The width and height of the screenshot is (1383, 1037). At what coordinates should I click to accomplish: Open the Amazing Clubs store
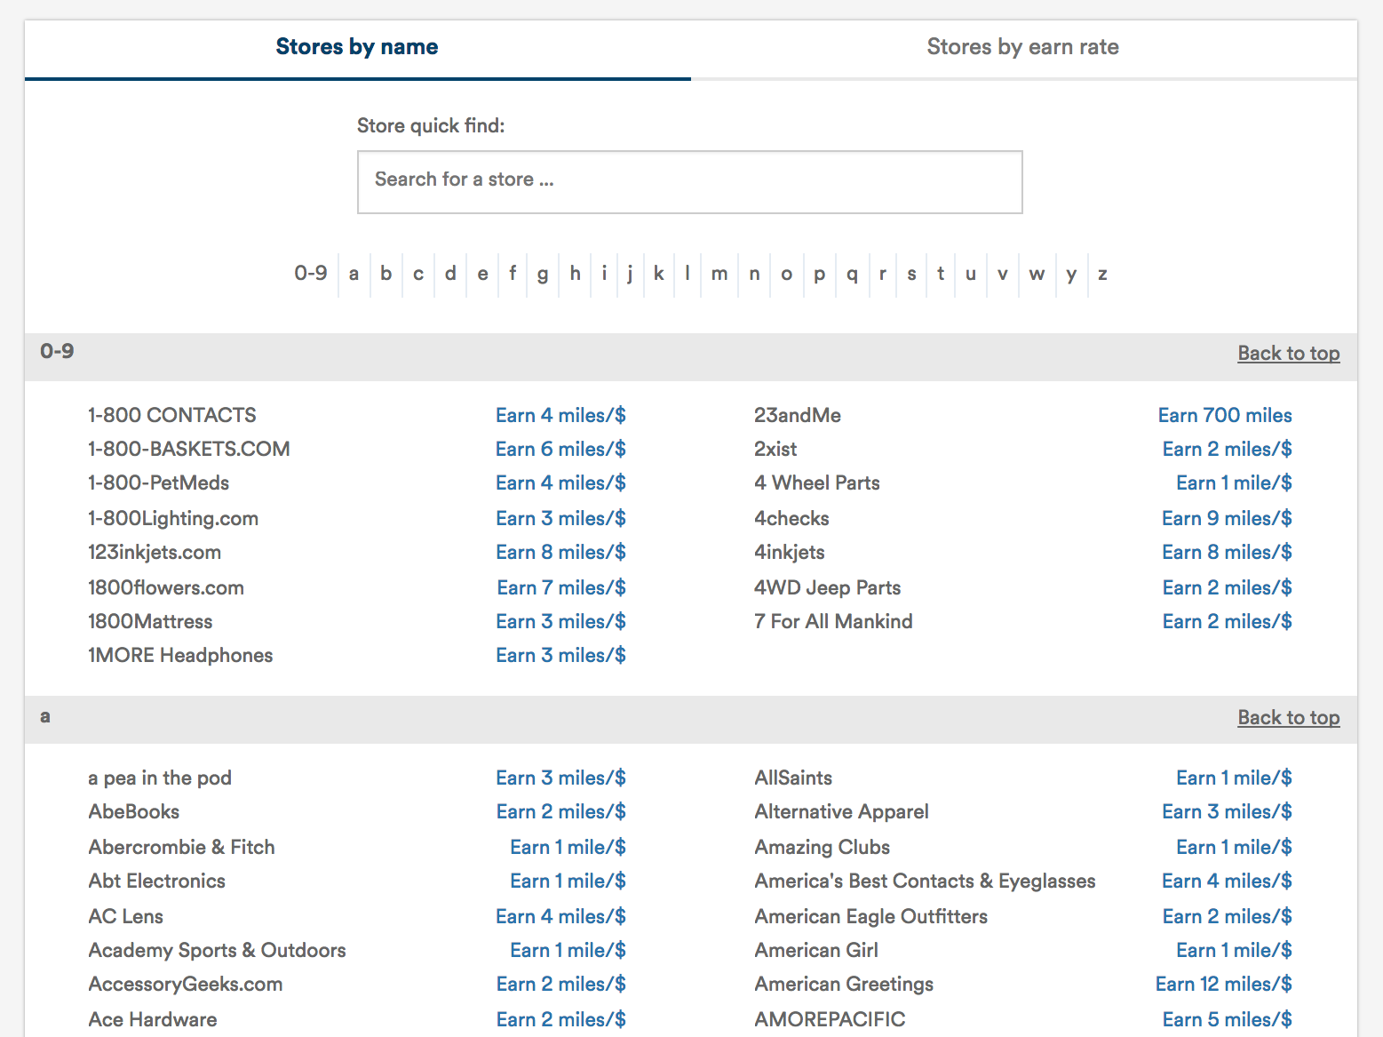(823, 847)
